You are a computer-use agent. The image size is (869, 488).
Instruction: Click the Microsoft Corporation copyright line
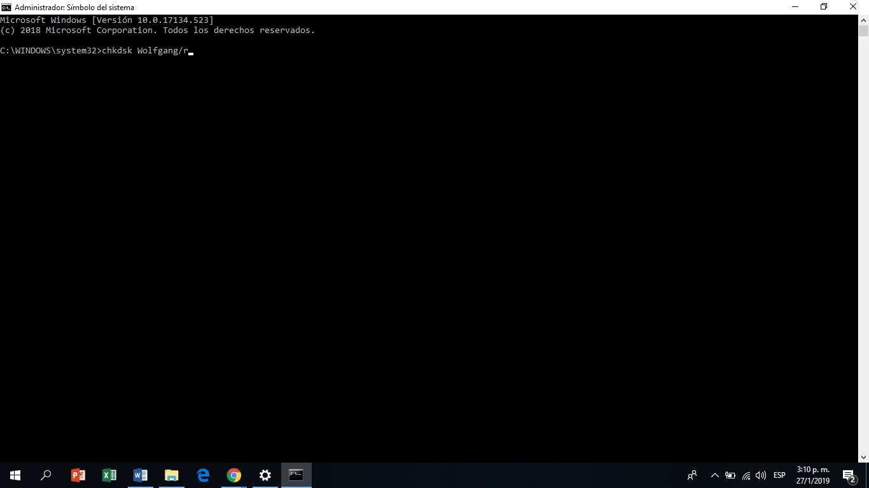tap(157, 30)
